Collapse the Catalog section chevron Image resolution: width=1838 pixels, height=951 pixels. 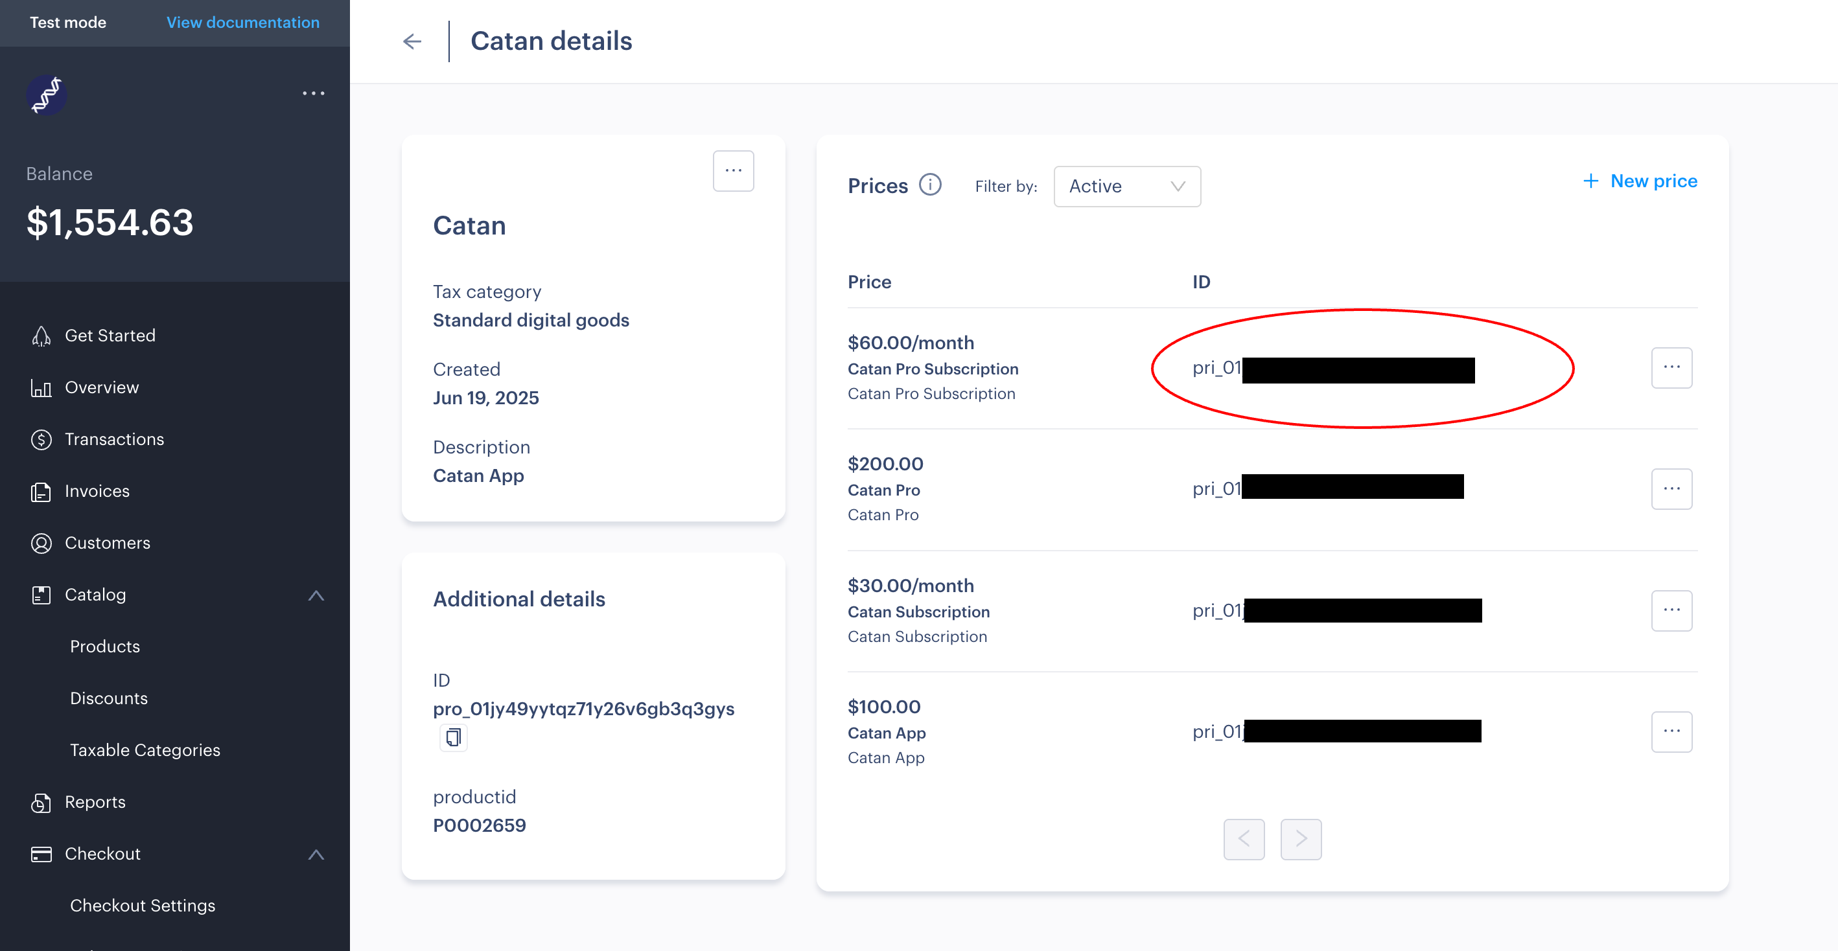[316, 596]
